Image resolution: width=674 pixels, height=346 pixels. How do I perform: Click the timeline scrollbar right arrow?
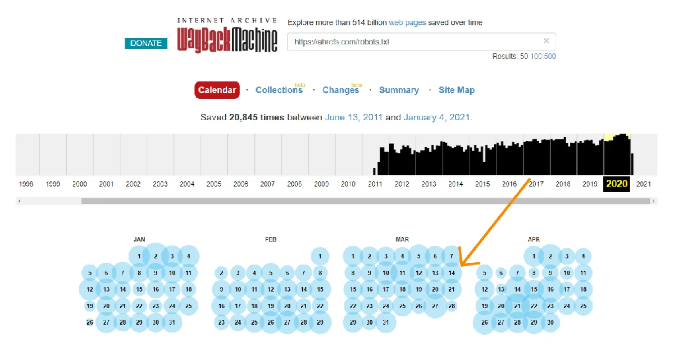(x=653, y=201)
